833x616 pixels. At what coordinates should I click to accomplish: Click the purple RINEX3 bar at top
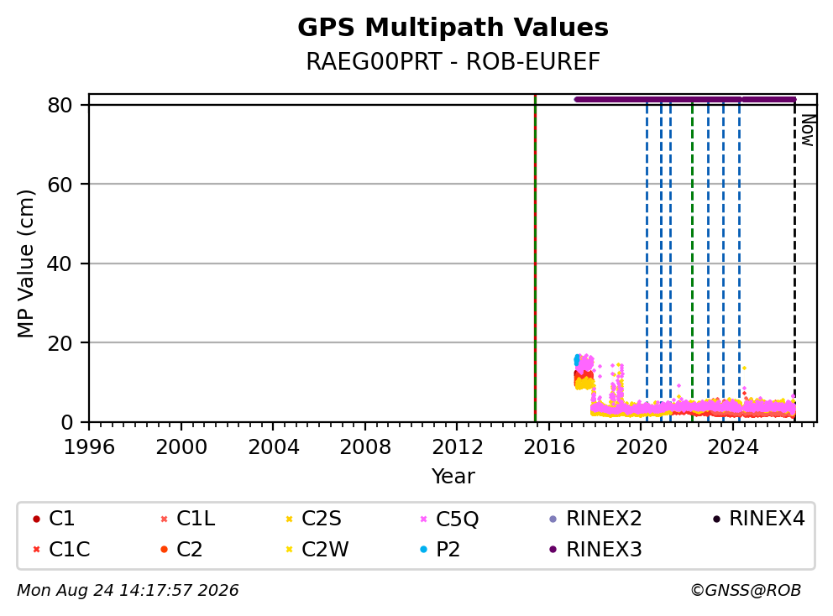tap(684, 99)
